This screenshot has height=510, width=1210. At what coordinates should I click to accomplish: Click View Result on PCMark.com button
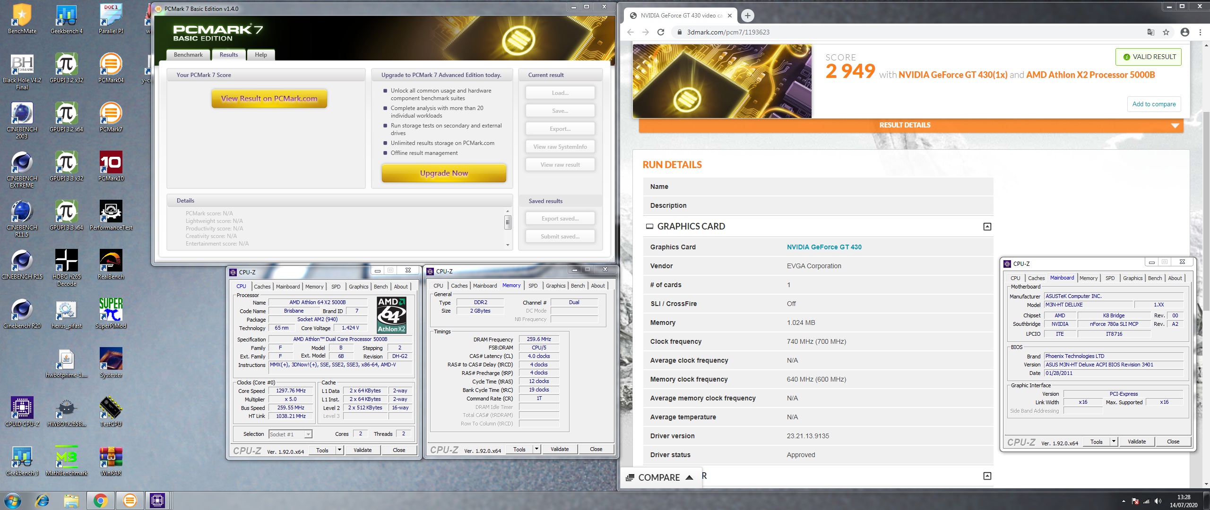click(x=269, y=99)
